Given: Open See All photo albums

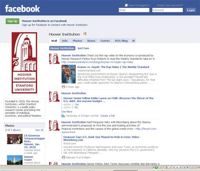Looking at the screenshot, I should (39, 130).
